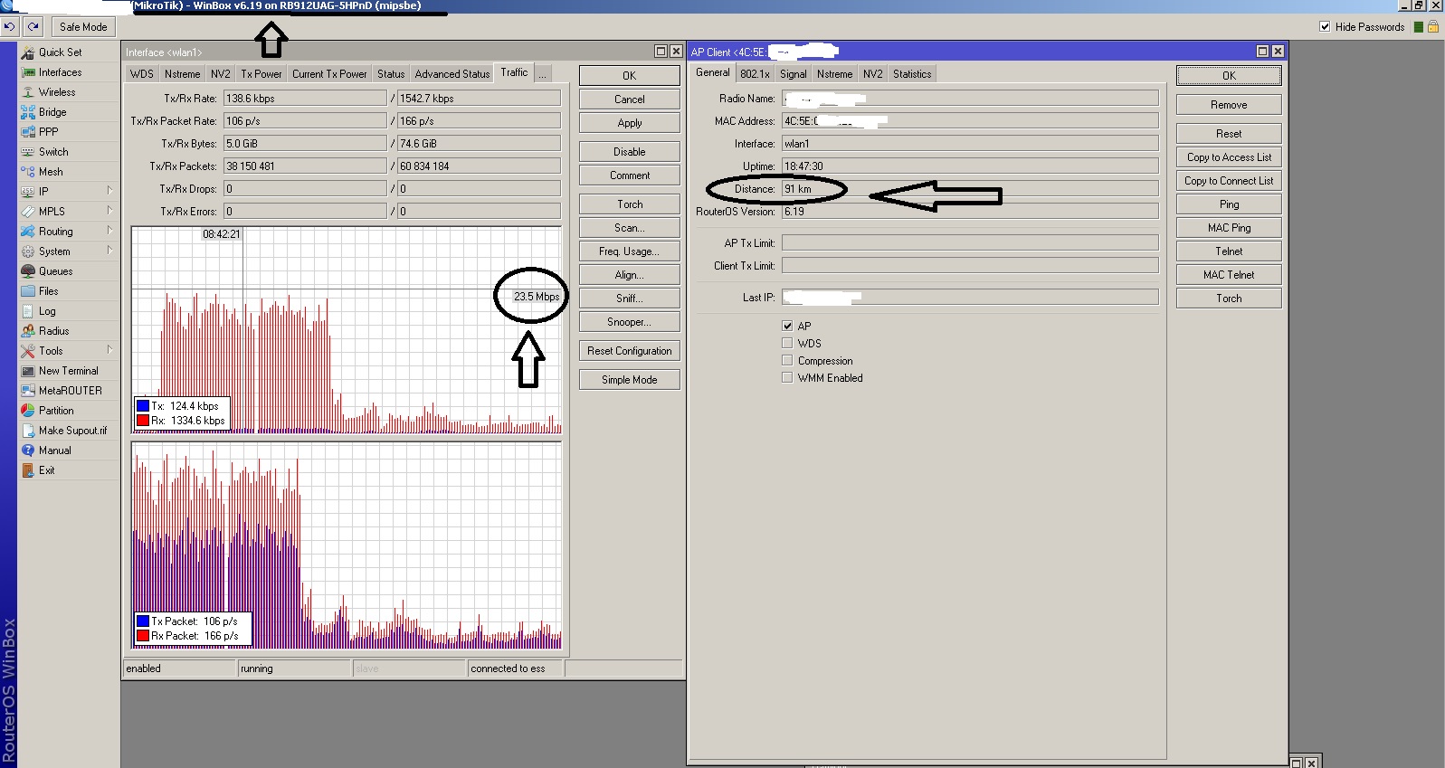Open the Bridge menu icon
The height and width of the screenshot is (768, 1445).
tap(28, 112)
